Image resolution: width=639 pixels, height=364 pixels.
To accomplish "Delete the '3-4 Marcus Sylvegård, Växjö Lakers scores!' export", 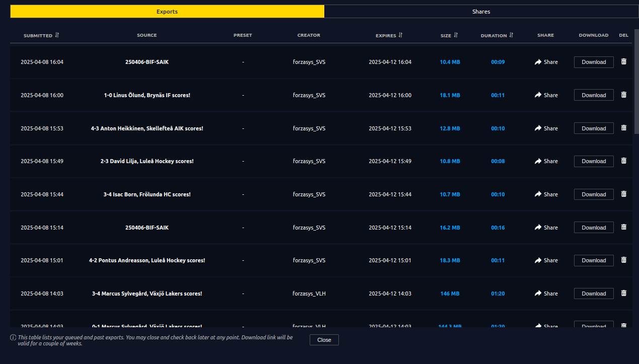I will [x=623, y=293].
